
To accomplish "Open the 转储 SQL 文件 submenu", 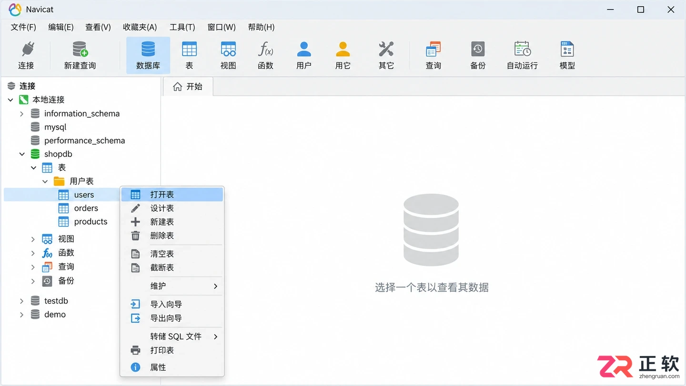I will tap(172, 336).
